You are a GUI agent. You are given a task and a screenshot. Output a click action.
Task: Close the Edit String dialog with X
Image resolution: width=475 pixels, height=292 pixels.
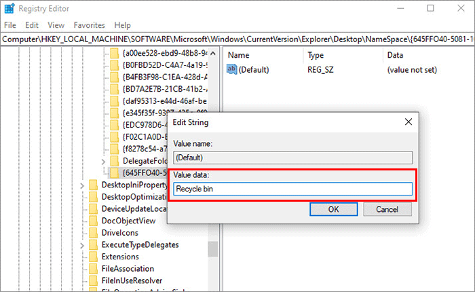click(x=408, y=122)
